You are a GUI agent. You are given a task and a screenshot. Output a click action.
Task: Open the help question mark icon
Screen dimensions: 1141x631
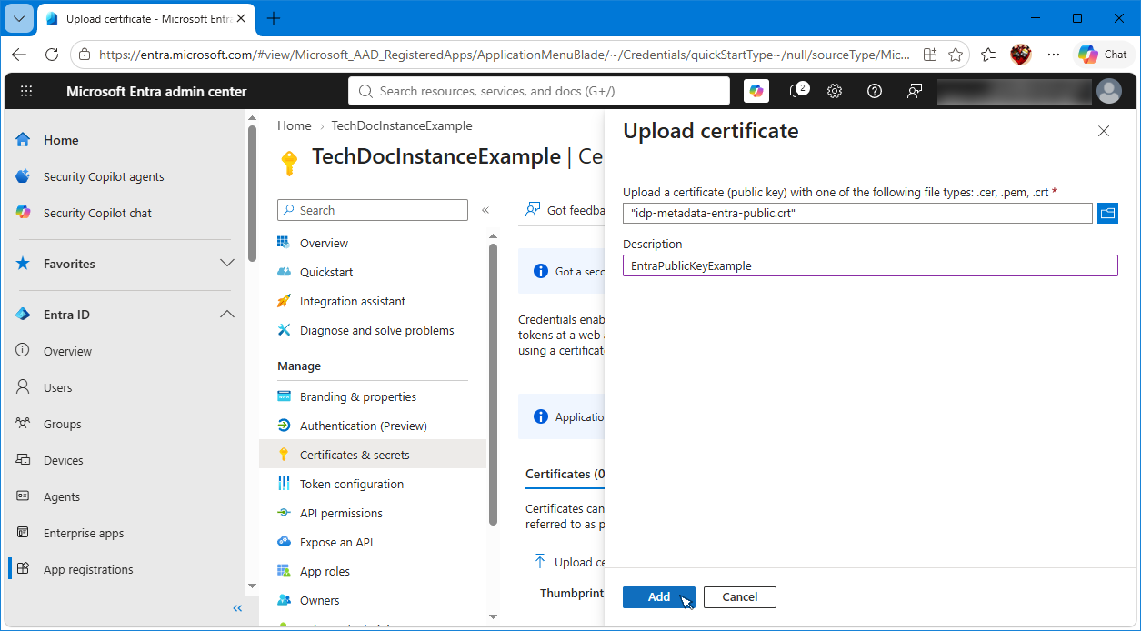pos(875,91)
